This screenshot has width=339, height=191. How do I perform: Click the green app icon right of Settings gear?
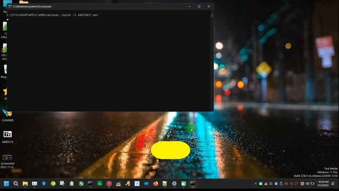pyautogui.click(x=184, y=184)
